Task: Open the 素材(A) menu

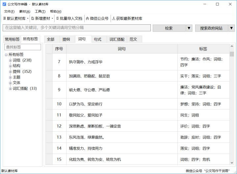Action: tap(25, 11)
